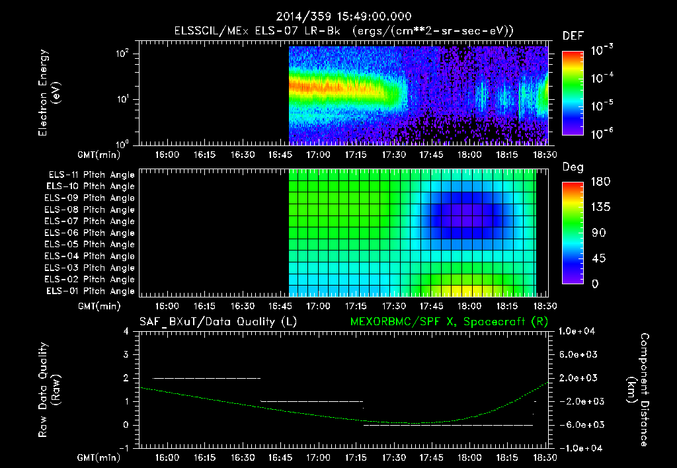The image size is (677, 468).
Task: Click the 10² tick on the energy axis
Action: (x=122, y=53)
